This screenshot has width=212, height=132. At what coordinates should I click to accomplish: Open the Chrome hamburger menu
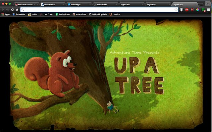pos(208,10)
